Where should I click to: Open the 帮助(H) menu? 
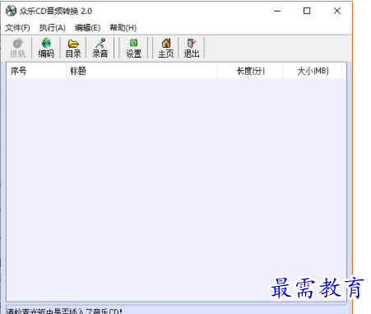click(x=123, y=28)
